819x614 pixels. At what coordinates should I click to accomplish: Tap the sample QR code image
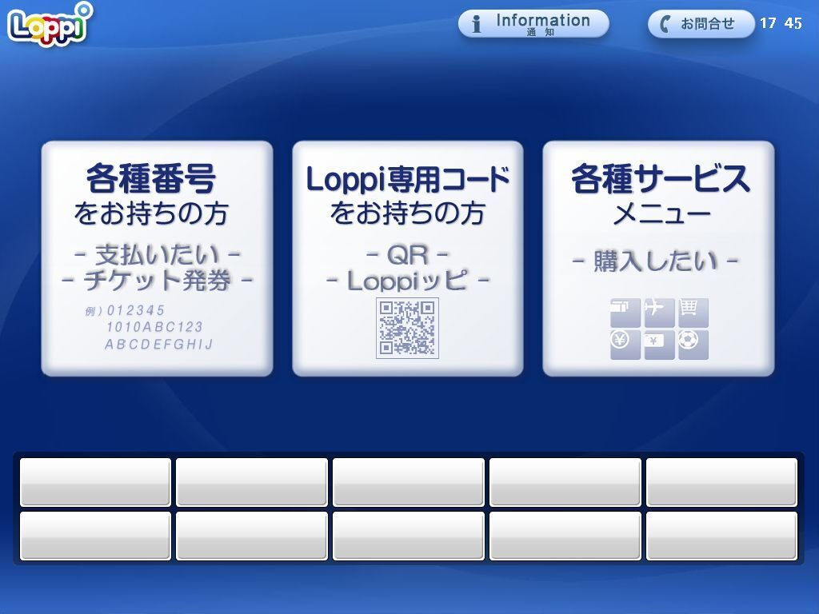point(407,328)
